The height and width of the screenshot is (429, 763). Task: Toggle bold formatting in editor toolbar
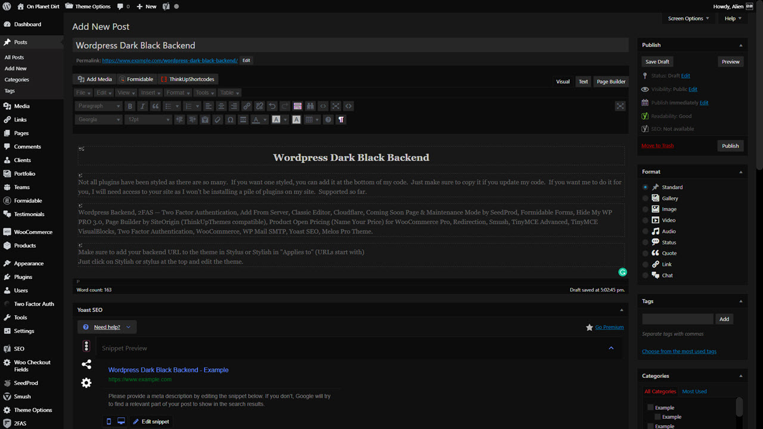(130, 106)
